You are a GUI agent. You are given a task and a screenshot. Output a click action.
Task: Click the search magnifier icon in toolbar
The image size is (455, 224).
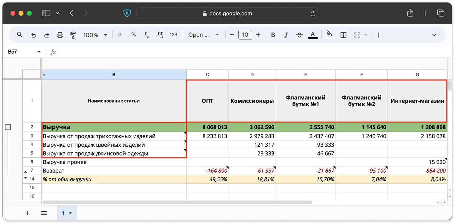click(x=20, y=35)
